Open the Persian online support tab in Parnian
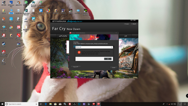188x106 pixels. click(x=63, y=36)
